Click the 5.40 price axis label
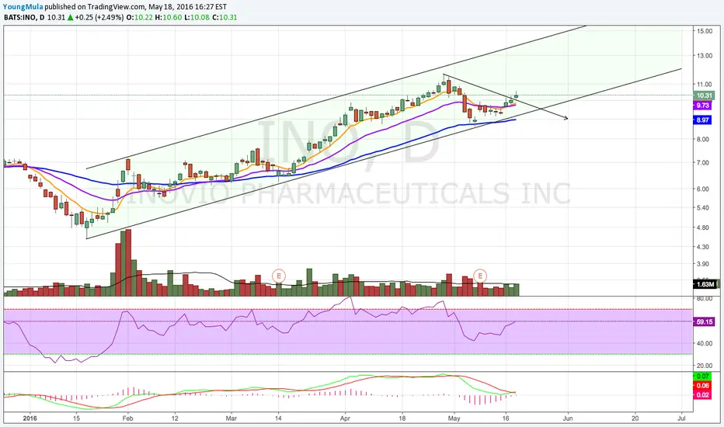The height and width of the screenshot is (427, 724). pyautogui.click(x=703, y=208)
